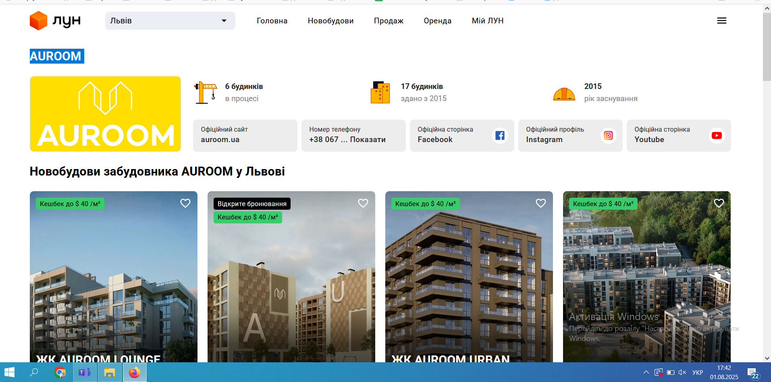
Task: Click the 2015 рік заснування text
Action: pos(611,92)
